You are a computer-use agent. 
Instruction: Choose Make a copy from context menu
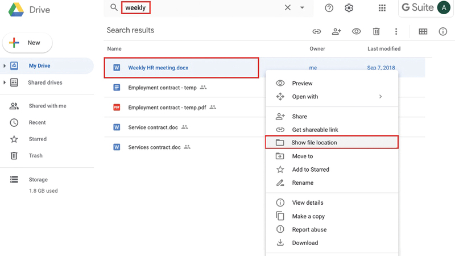click(x=308, y=216)
